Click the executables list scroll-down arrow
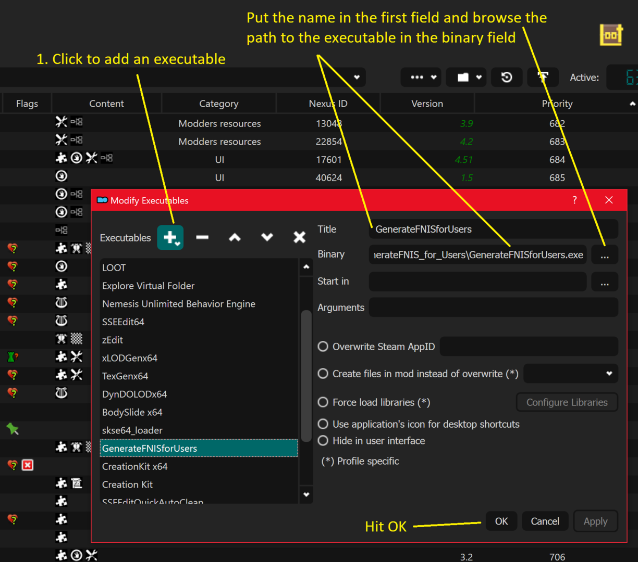 pyautogui.click(x=306, y=495)
